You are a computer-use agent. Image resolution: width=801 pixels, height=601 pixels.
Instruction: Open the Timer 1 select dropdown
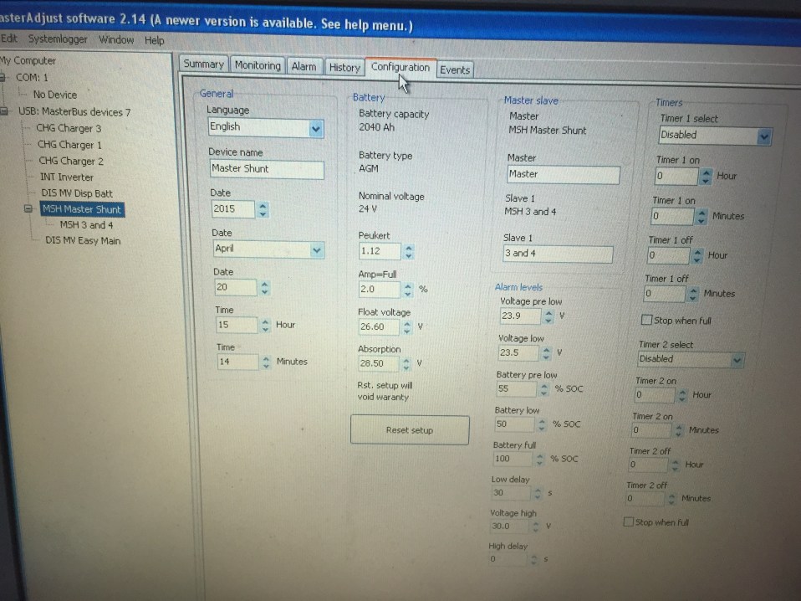[763, 136]
